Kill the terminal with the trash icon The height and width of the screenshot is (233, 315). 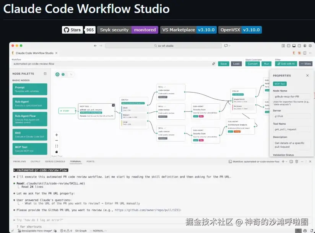[297, 161]
